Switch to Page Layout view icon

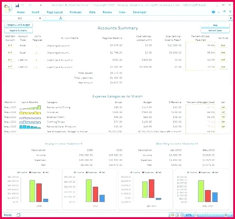(177, 215)
